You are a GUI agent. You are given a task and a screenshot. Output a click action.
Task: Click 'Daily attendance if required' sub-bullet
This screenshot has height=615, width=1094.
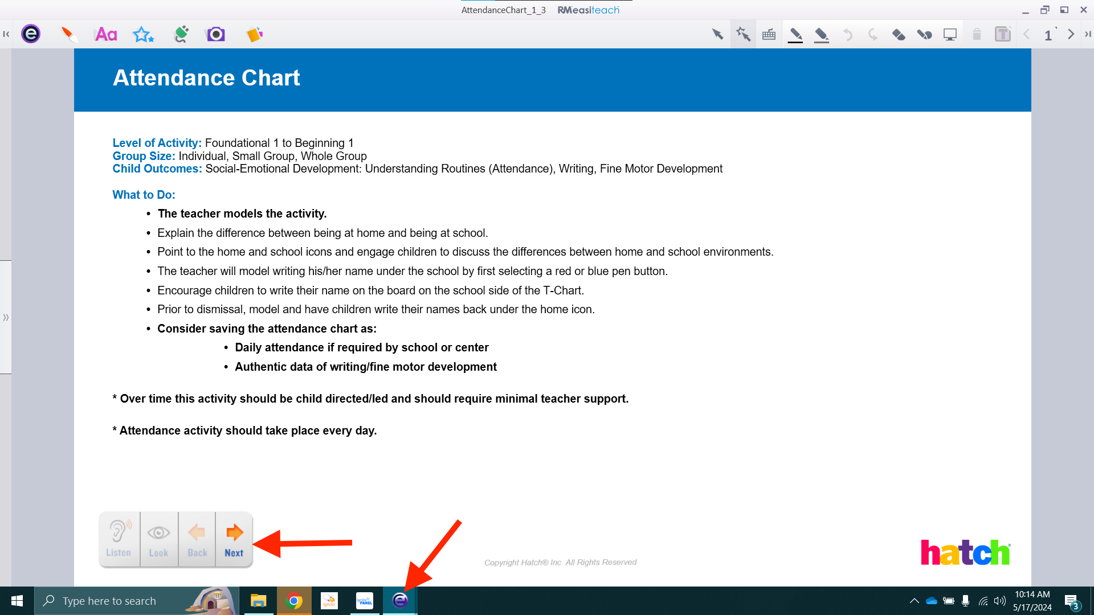click(362, 347)
